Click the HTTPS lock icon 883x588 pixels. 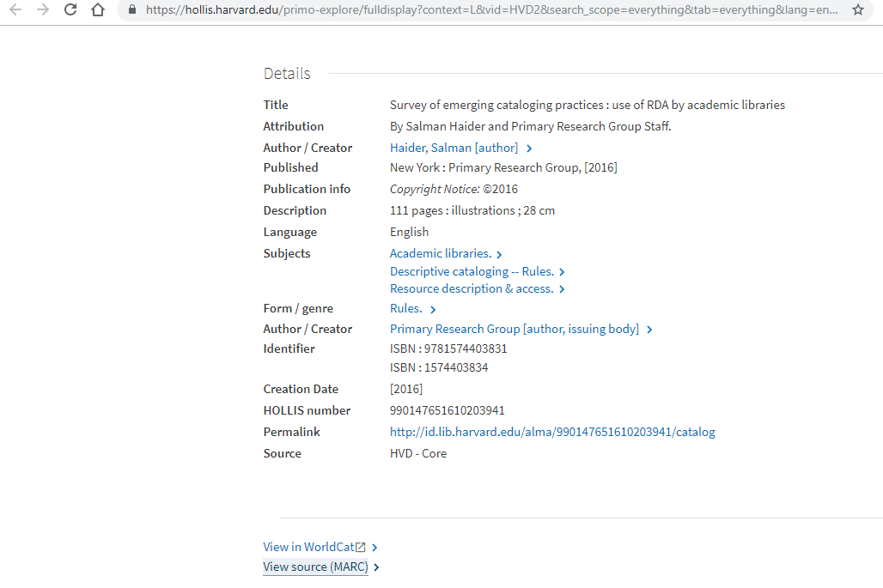point(131,12)
